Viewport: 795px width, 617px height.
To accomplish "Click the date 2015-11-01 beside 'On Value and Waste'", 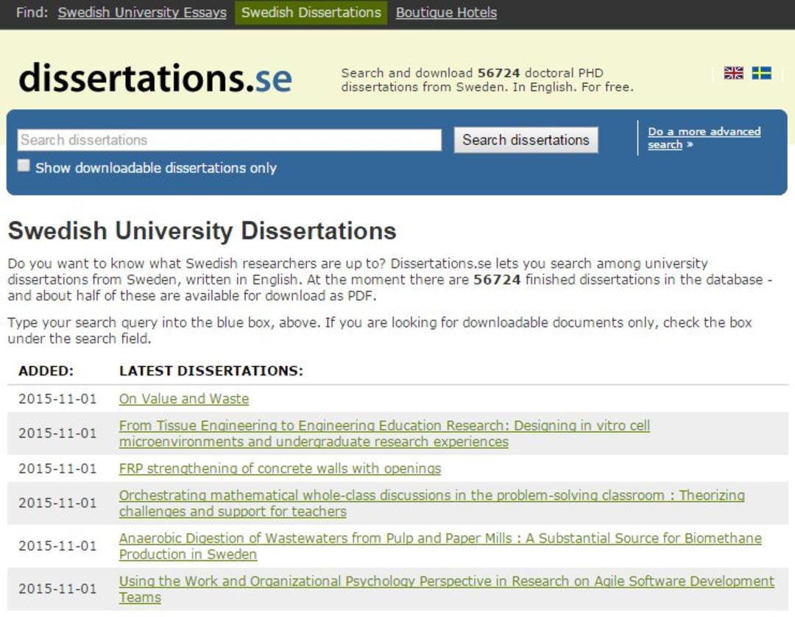I will [57, 399].
